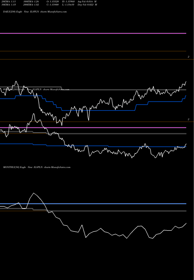194x280 pixels.
Task: Click the axis label '2' beside daily chart
Action: pos(189,57)
